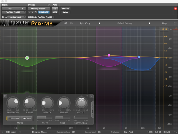178x134 pixels.
Task: Open the 12 dB display range selector
Action: tap(164, 29)
